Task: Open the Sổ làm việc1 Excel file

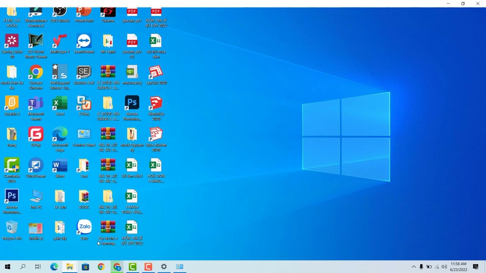Action: tap(132, 168)
